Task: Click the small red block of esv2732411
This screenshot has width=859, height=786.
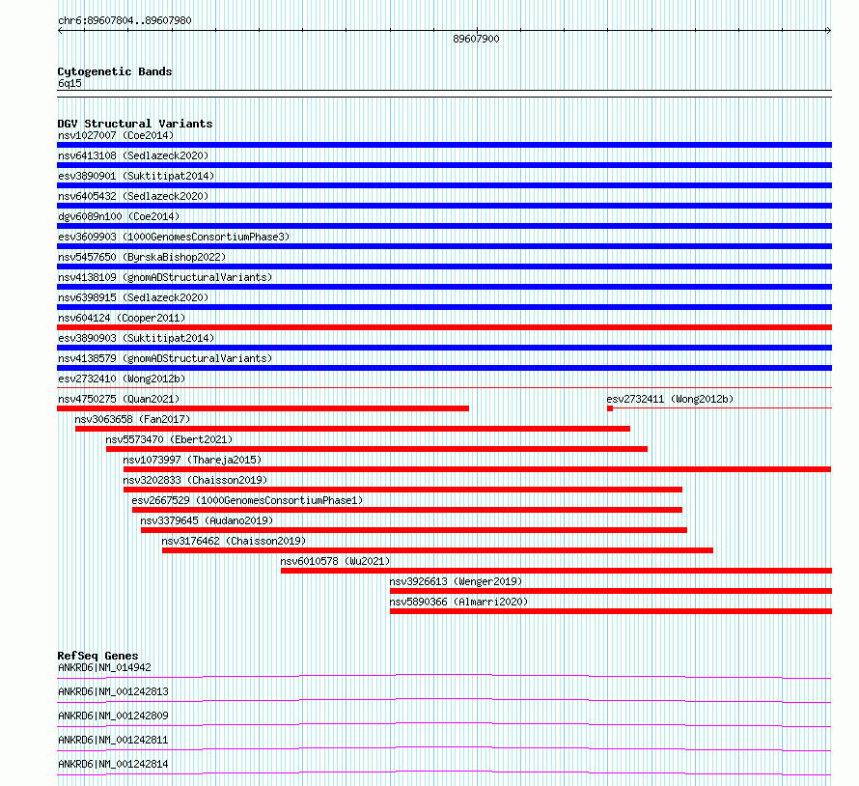Action: (x=610, y=408)
